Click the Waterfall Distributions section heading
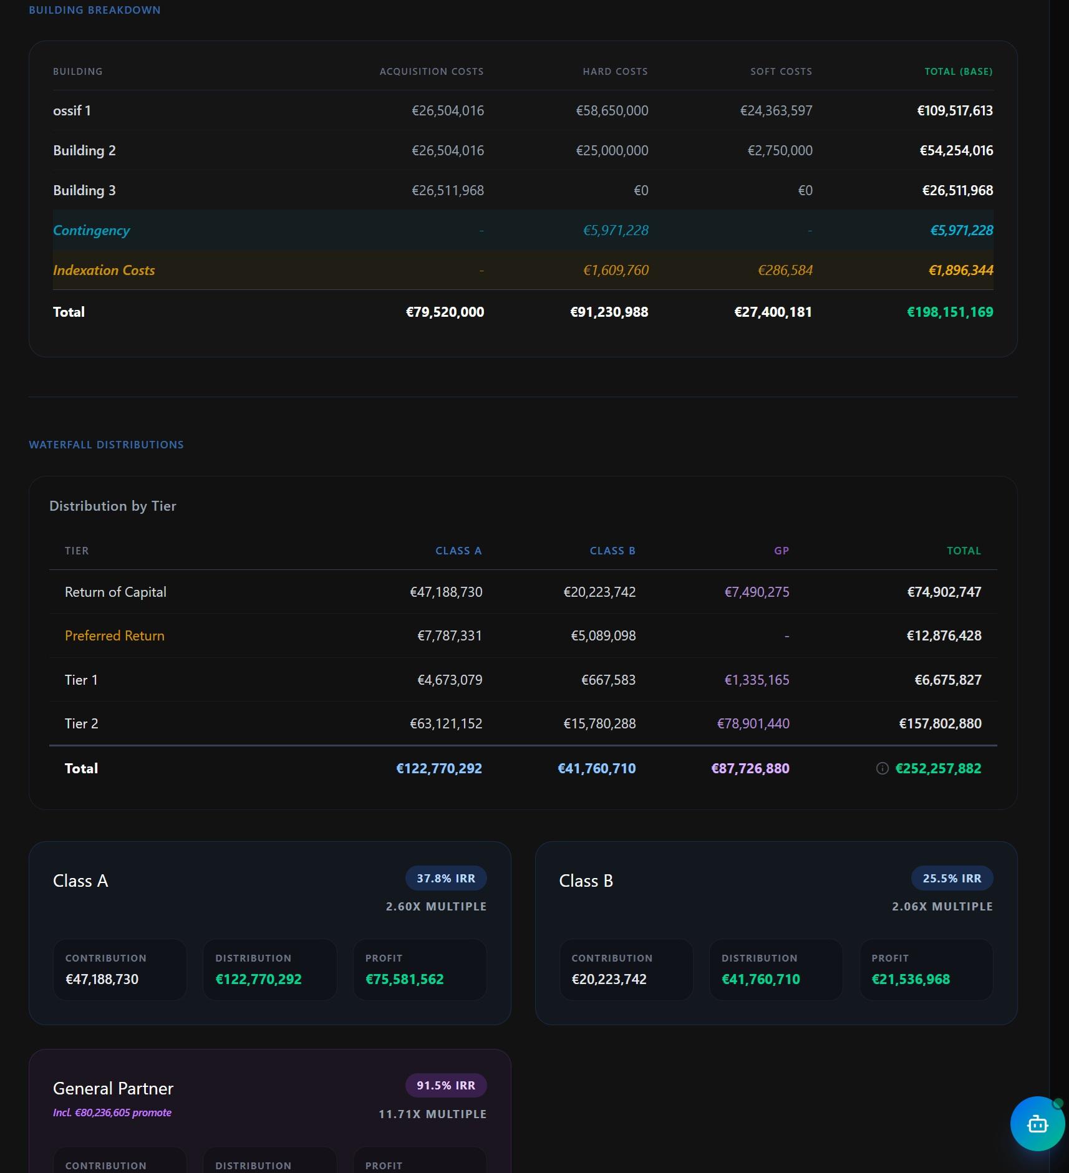Screen dimensions: 1069x1173 pyautogui.click(x=106, y=445)
